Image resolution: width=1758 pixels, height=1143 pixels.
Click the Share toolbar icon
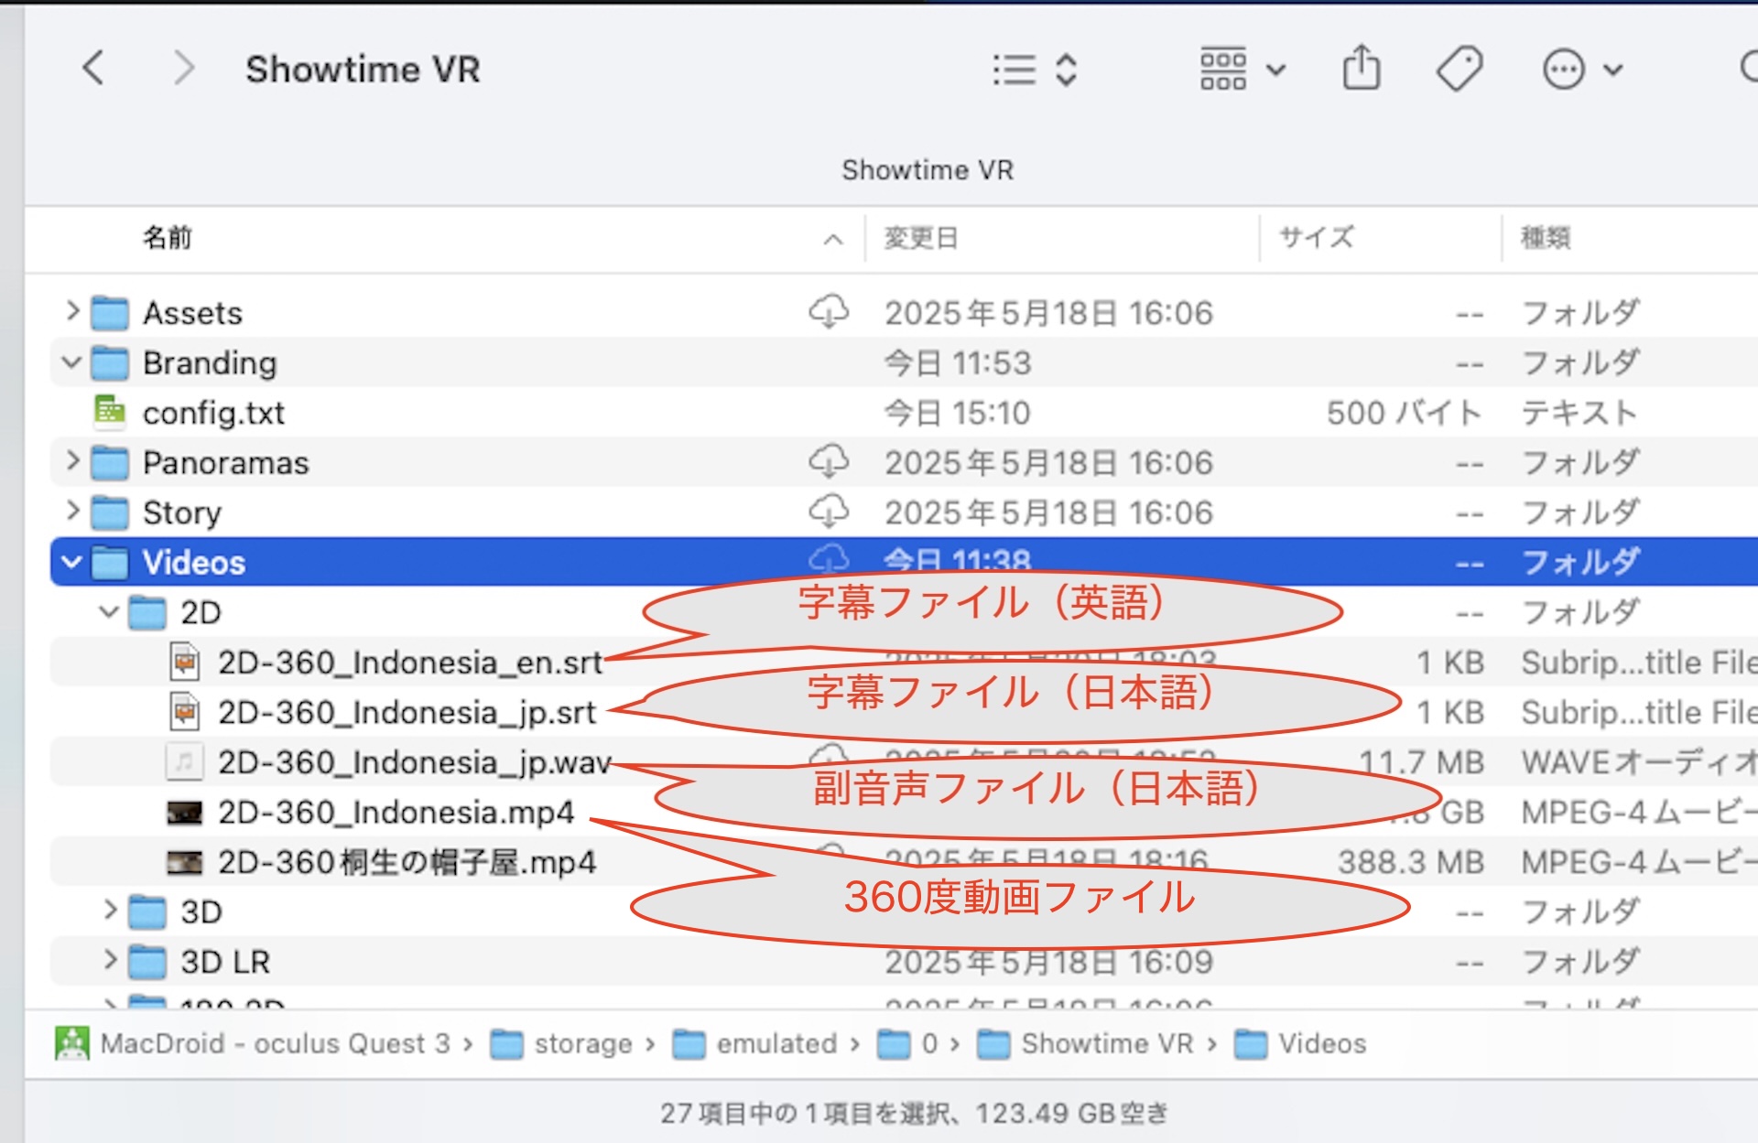tap(1362, 68)
